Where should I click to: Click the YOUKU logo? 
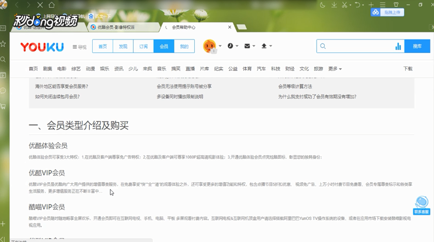click(x=42, y=47)
